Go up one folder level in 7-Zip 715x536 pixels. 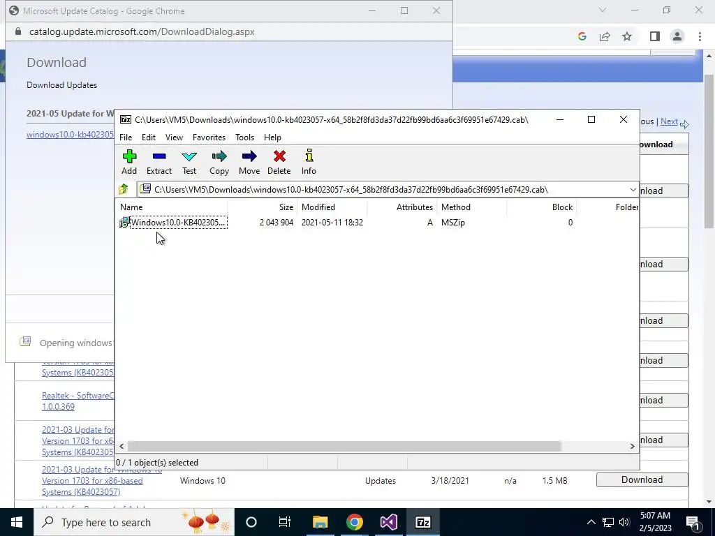124,189
